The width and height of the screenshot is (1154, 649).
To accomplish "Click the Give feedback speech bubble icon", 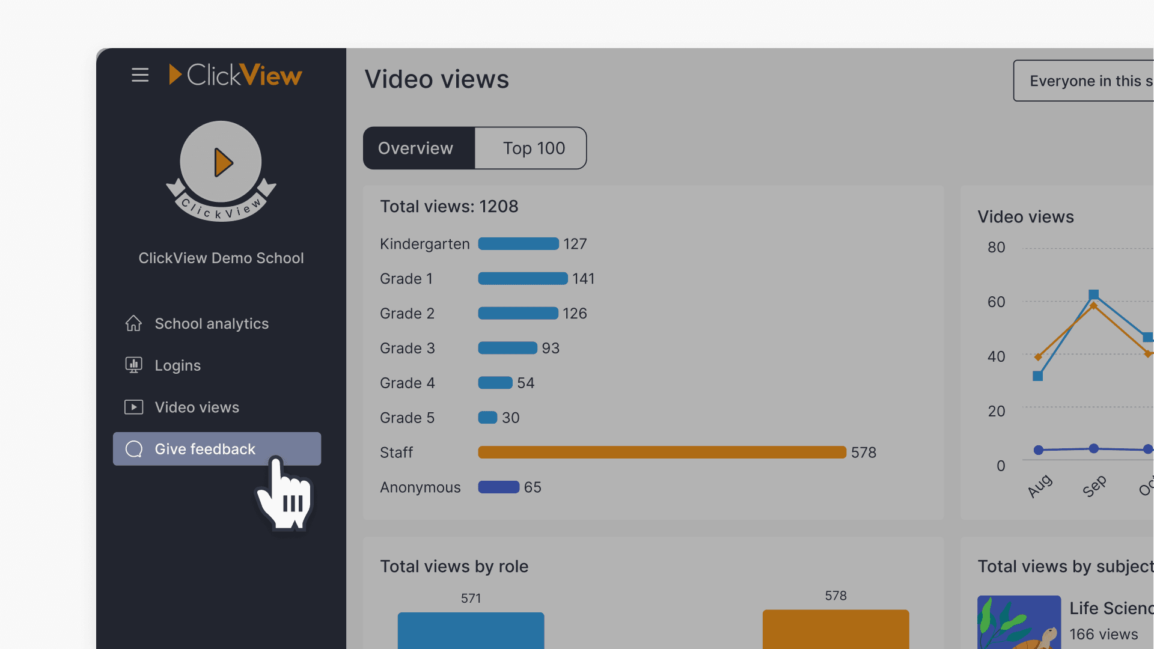I will point(133,449).
